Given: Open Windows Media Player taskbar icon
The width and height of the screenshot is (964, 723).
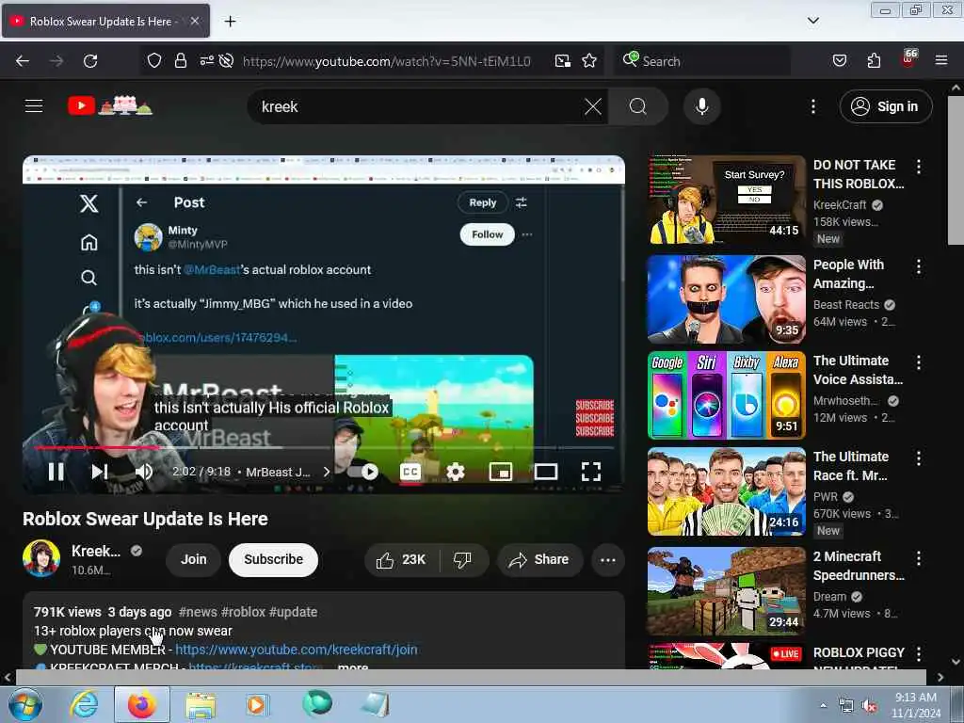Looking at the screenshot, I should point(256,704).
